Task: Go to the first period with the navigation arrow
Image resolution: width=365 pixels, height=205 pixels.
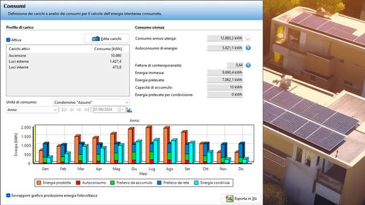Action: (64, 110)
